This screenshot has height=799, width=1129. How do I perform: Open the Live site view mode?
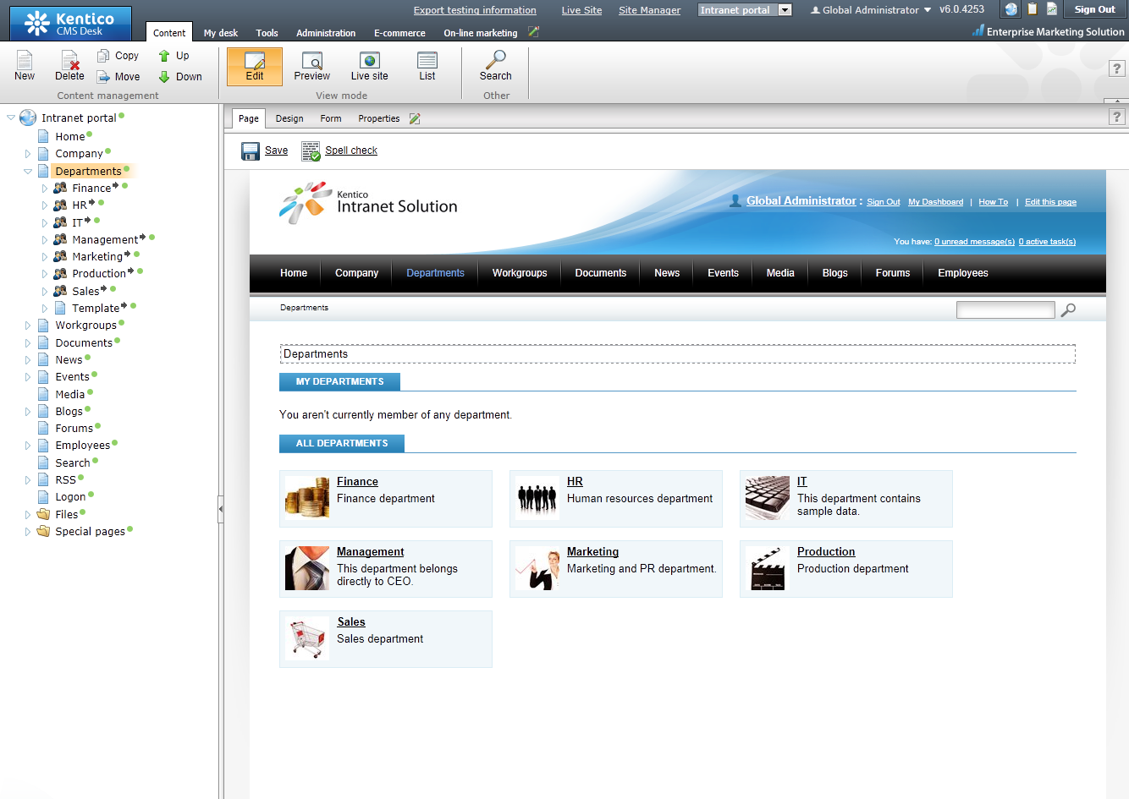click(x=369, y=61)
